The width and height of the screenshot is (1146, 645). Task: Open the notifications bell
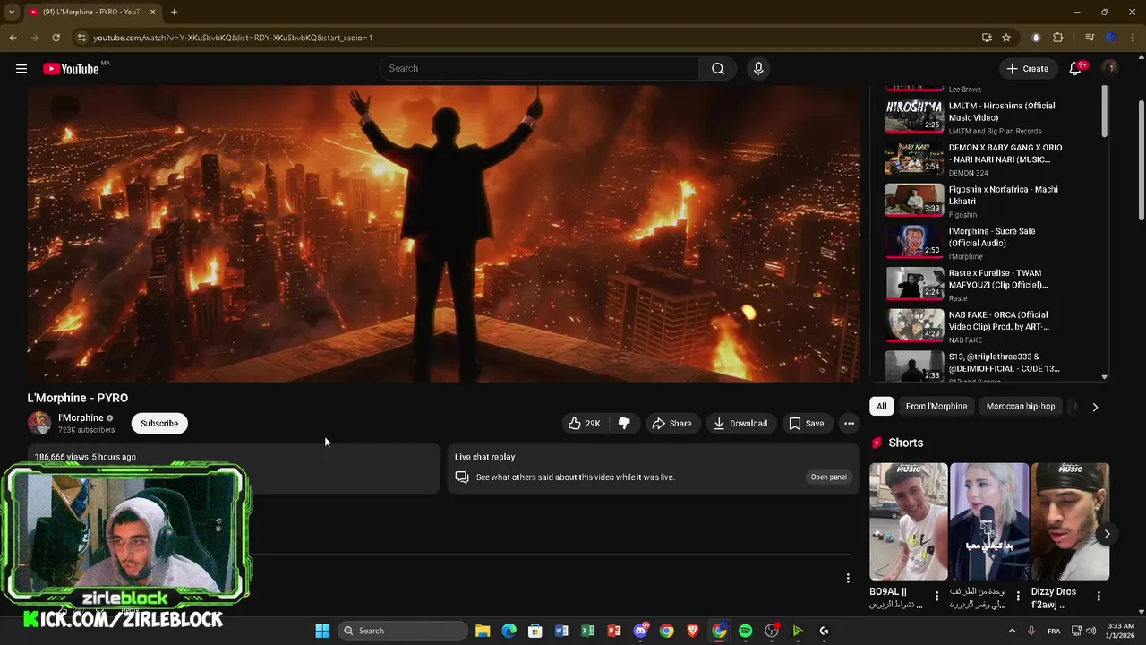click(x=1075, y=68)
